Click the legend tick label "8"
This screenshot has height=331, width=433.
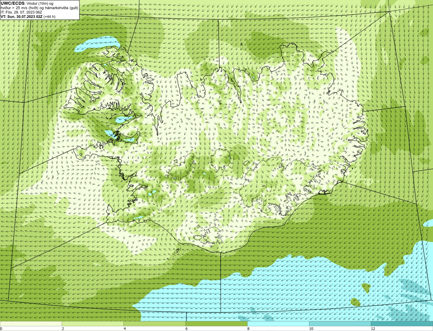click(x=249, y=329)
